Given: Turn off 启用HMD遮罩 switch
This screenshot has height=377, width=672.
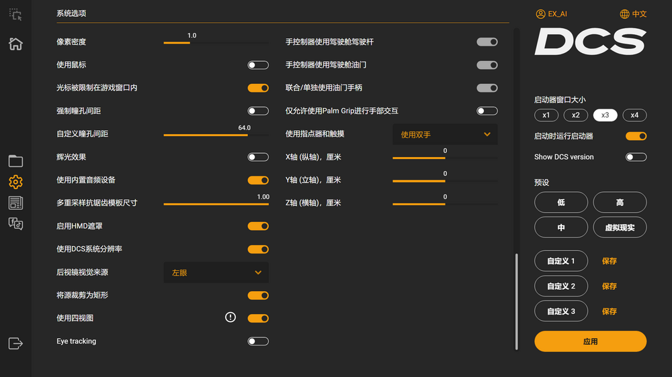Looking at the screenshot, I should 258,226.
